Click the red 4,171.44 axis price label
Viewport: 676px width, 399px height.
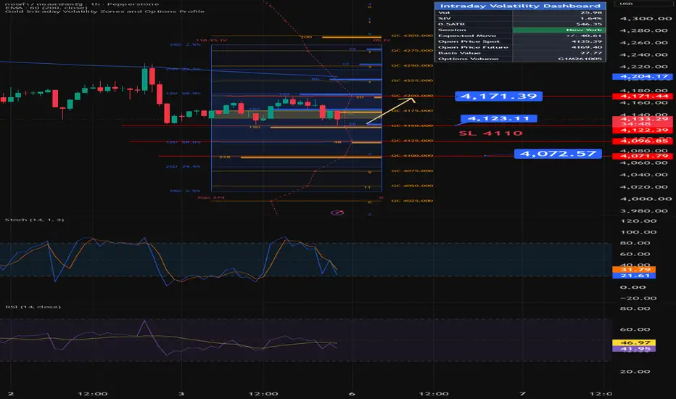tap(643, 96)
